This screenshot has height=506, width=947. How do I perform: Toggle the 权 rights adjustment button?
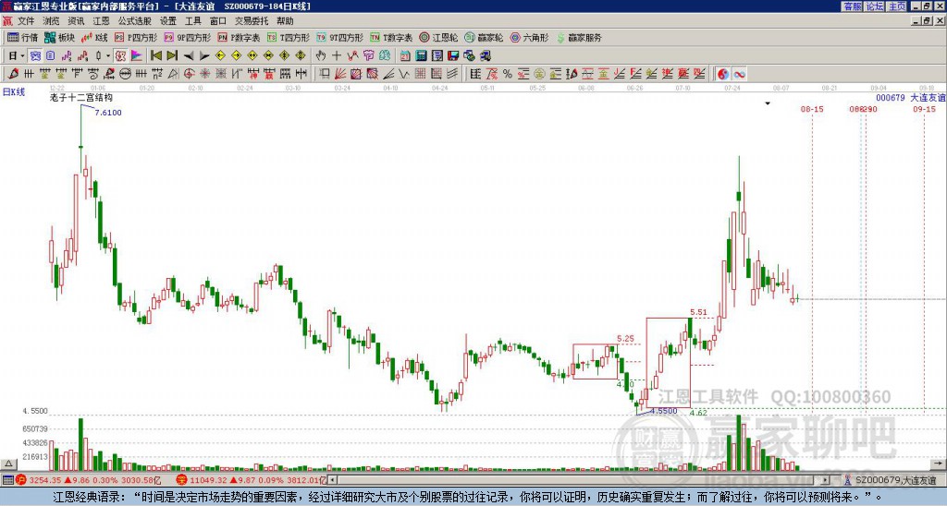[x=120, y=56]
